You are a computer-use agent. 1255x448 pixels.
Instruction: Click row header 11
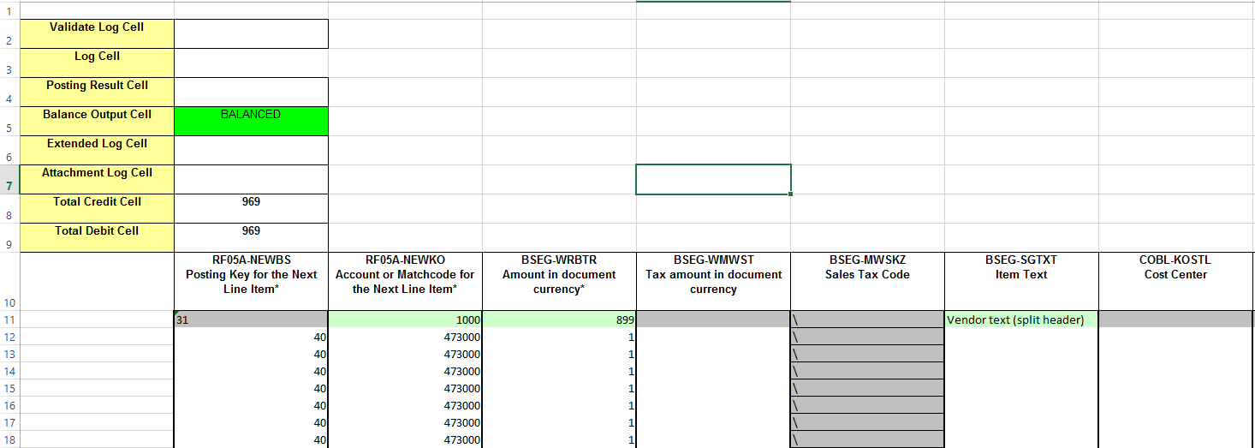pyautogui.click(x=9, y=320)
